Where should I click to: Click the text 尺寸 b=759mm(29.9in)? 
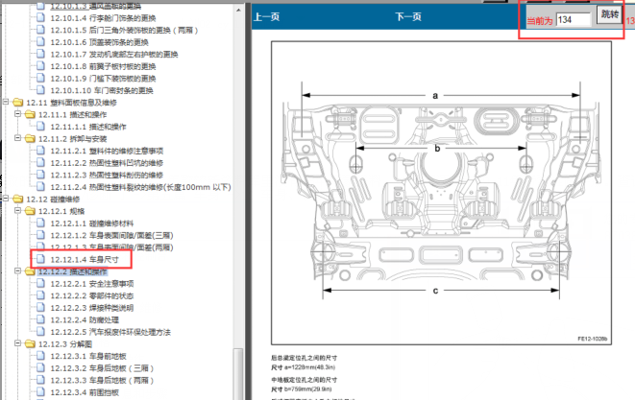tap(302, 389)
